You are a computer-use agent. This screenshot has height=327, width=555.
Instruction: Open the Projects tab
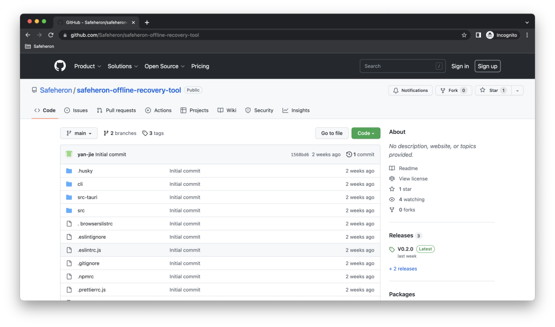tap(194, 110)
